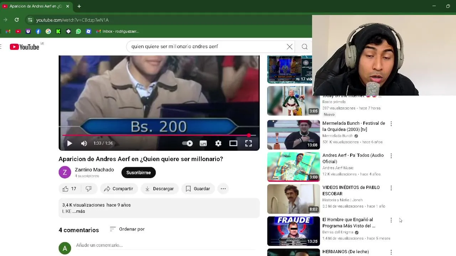
Task: Open Mermelada Bunch Festival thumbnail
Action: (294, 135)
